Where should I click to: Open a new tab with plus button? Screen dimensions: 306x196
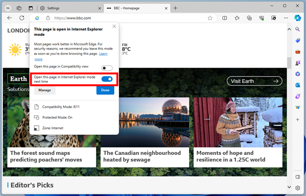[175, 8]
